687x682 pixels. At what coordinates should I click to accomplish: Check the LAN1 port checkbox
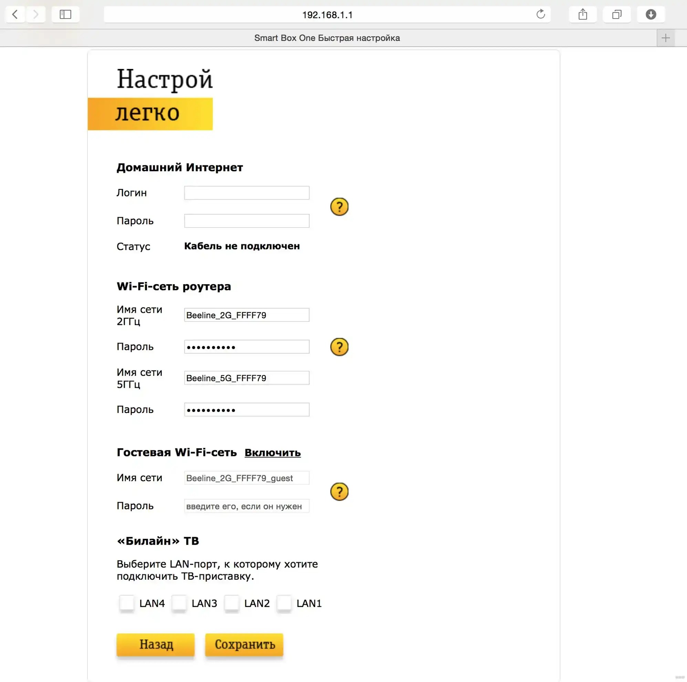tap(284, 603)
